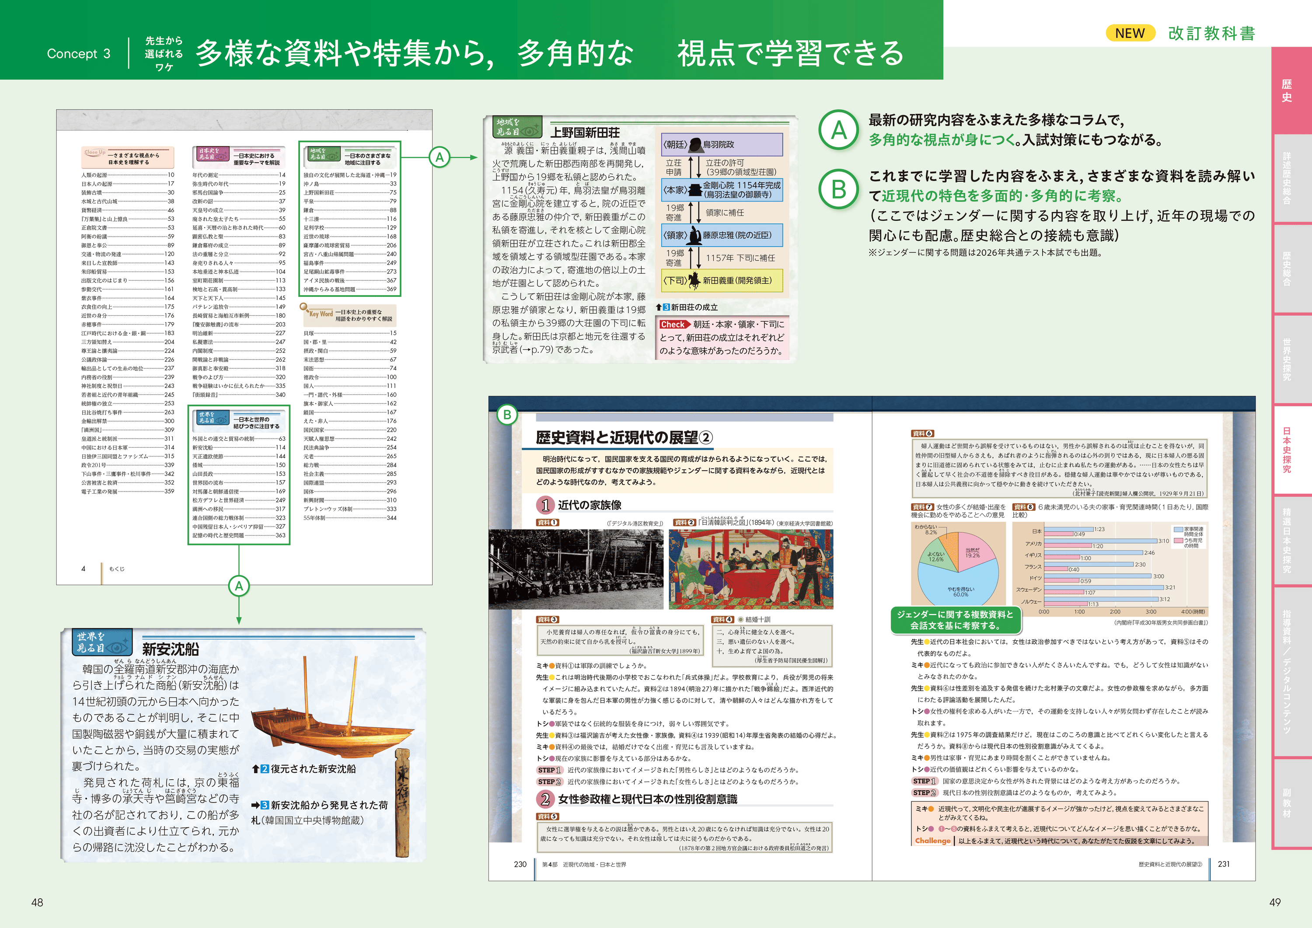Click the large green circle A icon
1312x928 pixels.
pyautogui.click(x=838, y=130)
